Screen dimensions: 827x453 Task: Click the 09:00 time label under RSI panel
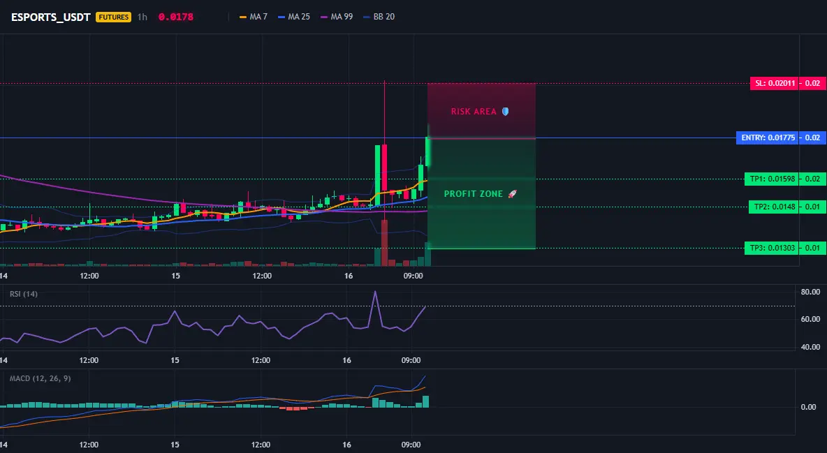click(x=411, y=360)
